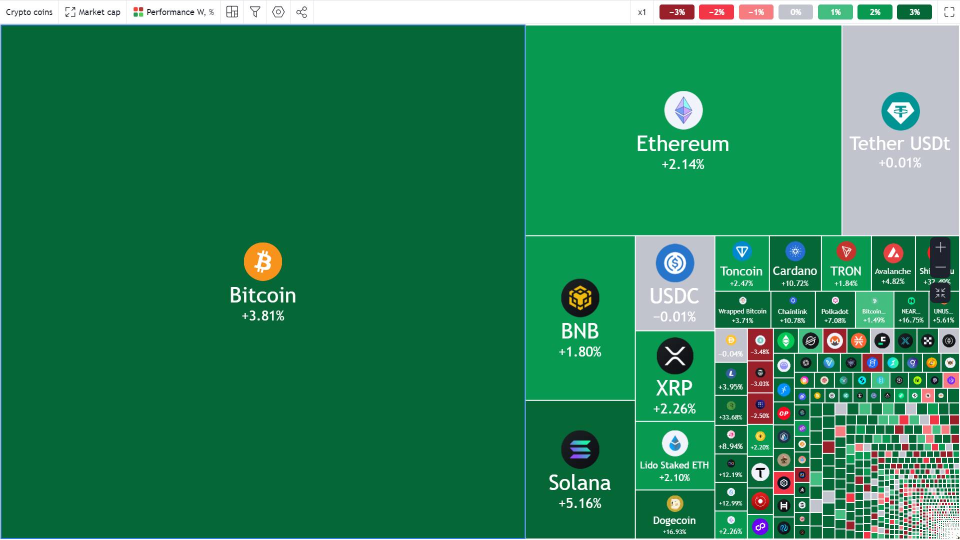
Task: Click the Avalanche logo icon
Action: pyautogui.click(x=893, y=253)
